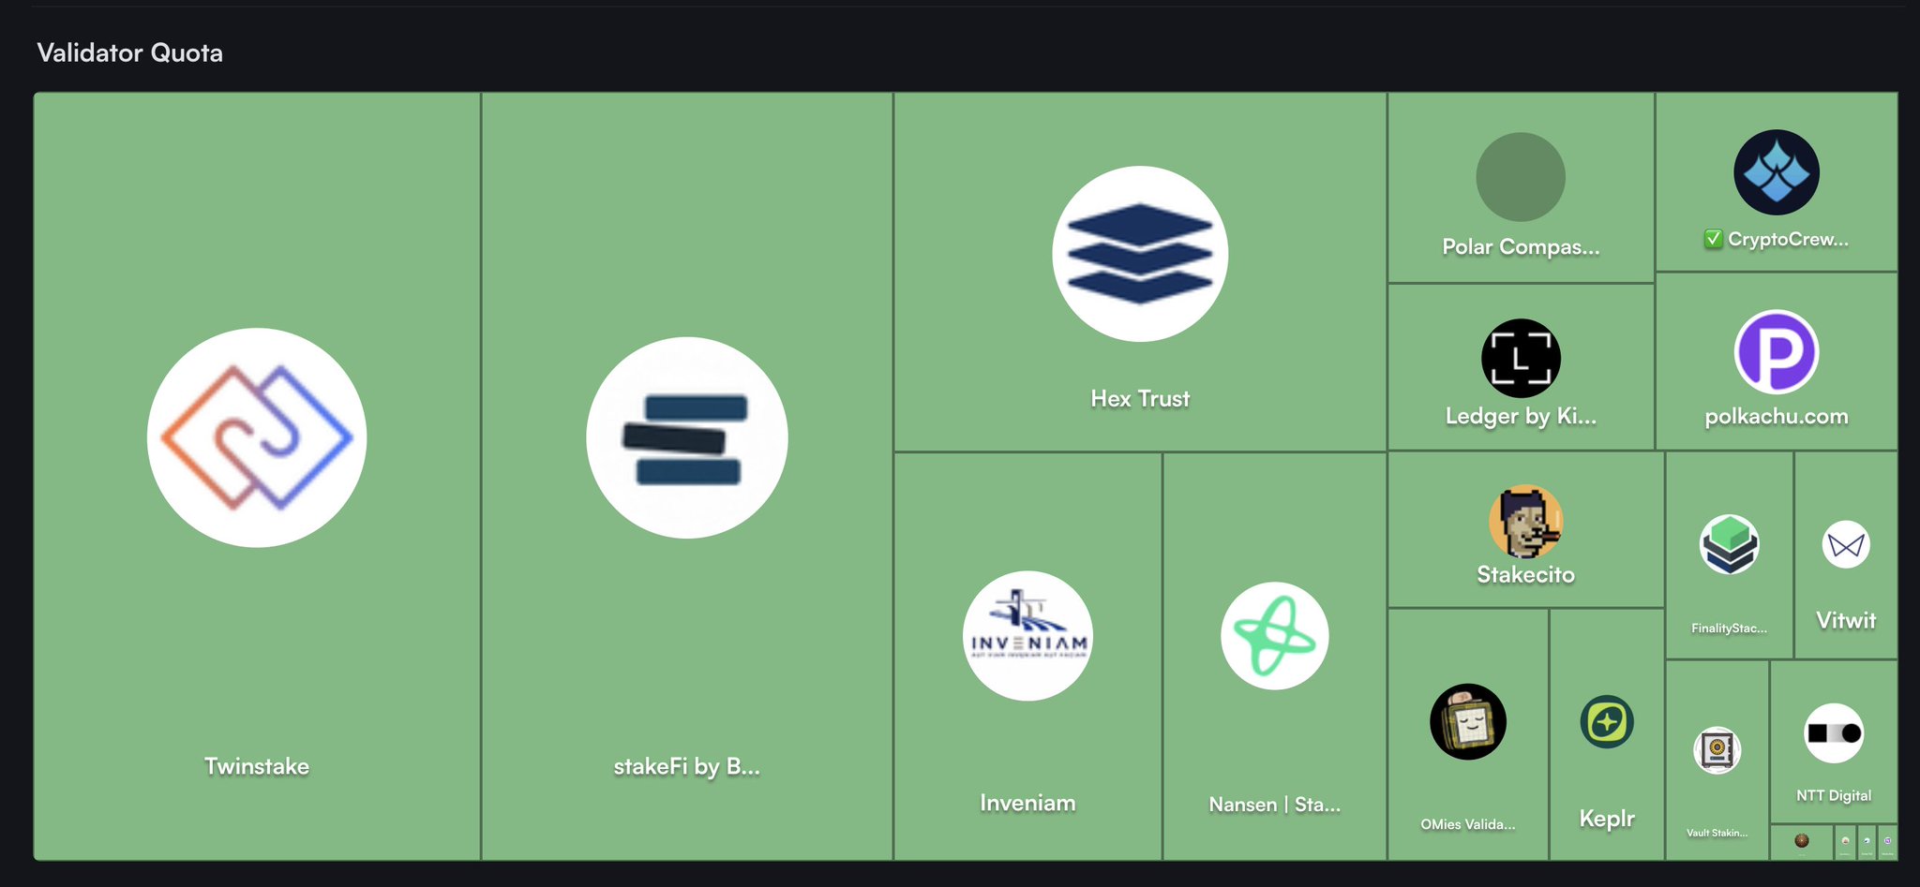Image resolution: width=1920 pixels, height=887 pixels.
Task: Select the Polar Compass placeholder avatar
Action: coord(1520,177)
